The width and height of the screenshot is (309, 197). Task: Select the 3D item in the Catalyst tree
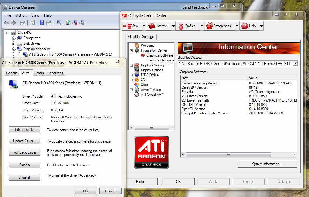143,80
